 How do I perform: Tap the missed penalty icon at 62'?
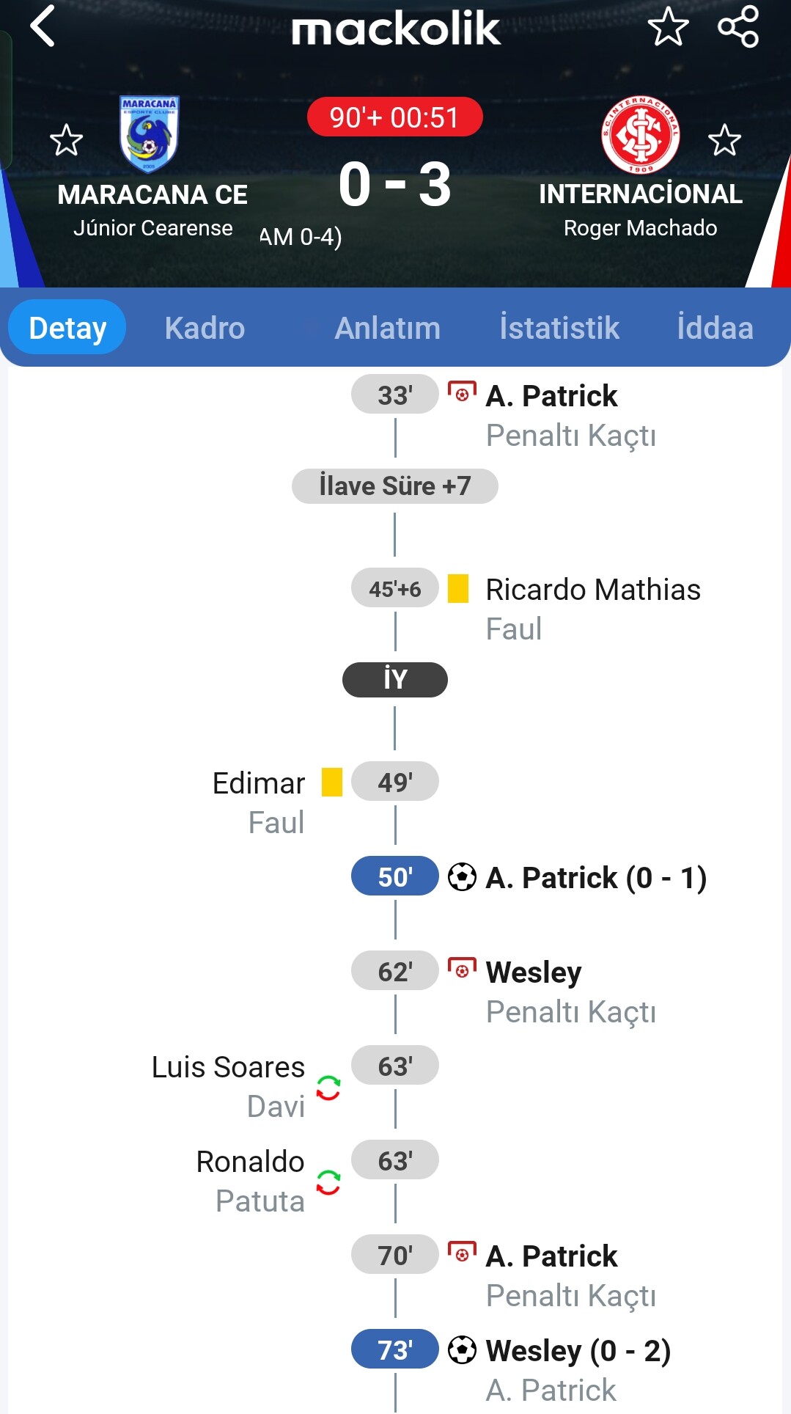pos(462,968)
